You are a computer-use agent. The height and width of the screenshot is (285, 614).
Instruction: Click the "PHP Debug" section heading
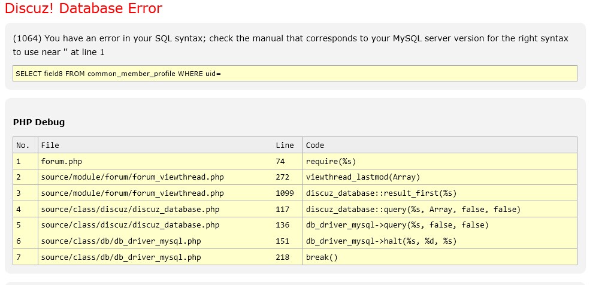(39, 122)
